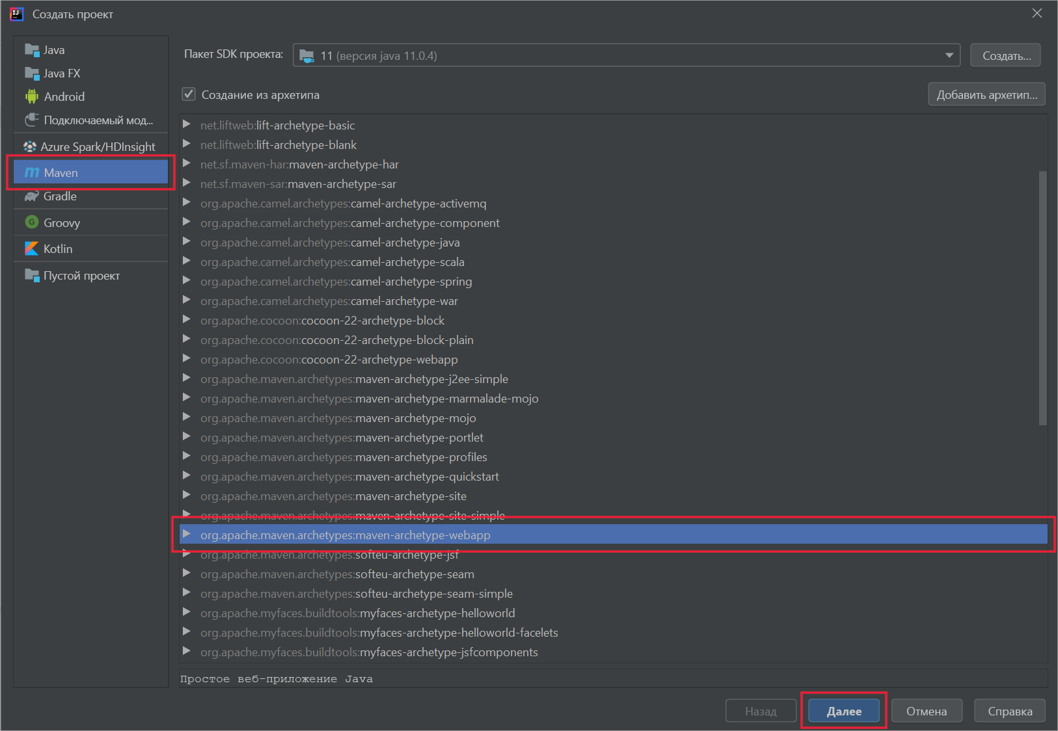
Task: Click the 'Создать...' SDK button
Action: coord(1006,55)
